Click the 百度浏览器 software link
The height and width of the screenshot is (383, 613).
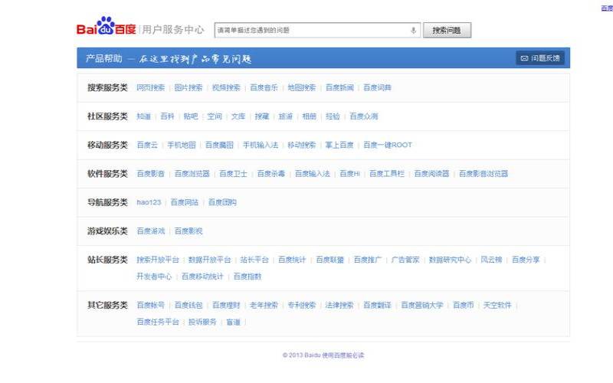(192, 174)
